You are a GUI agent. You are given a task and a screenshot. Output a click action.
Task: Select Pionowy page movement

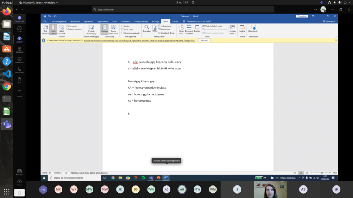tap(104, 30)
